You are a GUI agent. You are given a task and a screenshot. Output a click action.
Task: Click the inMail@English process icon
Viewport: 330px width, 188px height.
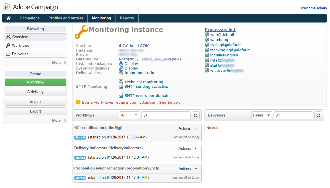(207, 55)
